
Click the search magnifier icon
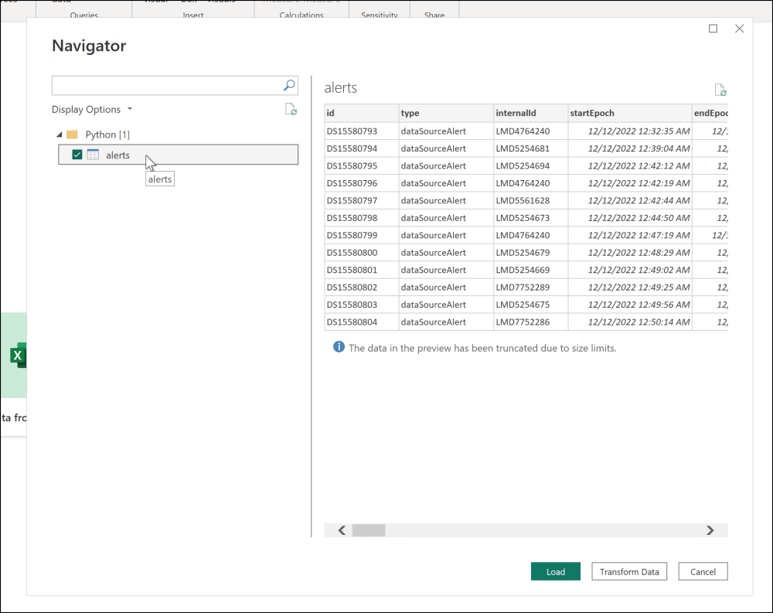(289, 85)
